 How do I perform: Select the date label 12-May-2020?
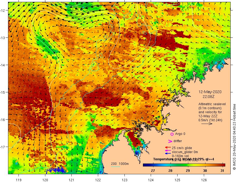(x=210, y=92)
